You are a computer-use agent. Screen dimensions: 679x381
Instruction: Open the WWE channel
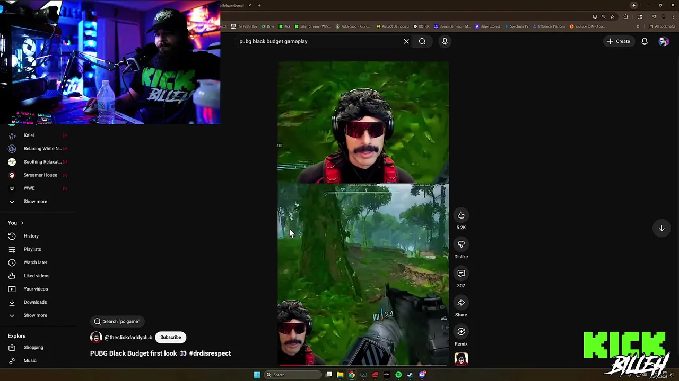coord(38,188)
